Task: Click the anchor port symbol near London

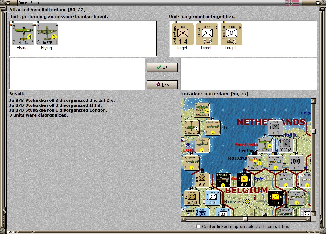Action: pos(188,145)
